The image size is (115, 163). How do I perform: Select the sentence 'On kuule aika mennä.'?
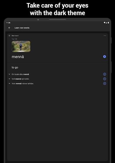click(x=20, y=74)
